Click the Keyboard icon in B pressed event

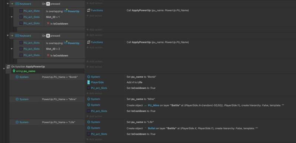click(x=17, y=35)
